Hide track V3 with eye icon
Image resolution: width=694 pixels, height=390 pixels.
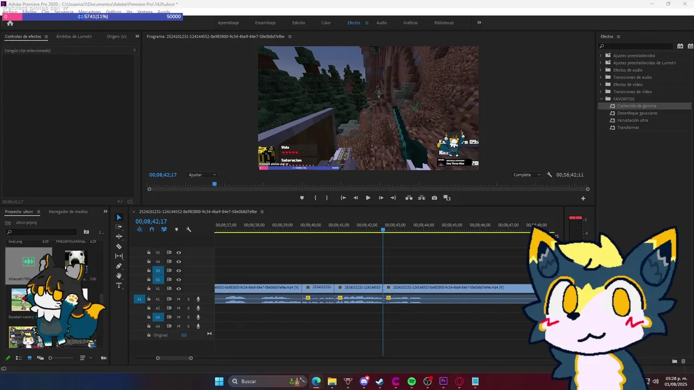point(178,270)
